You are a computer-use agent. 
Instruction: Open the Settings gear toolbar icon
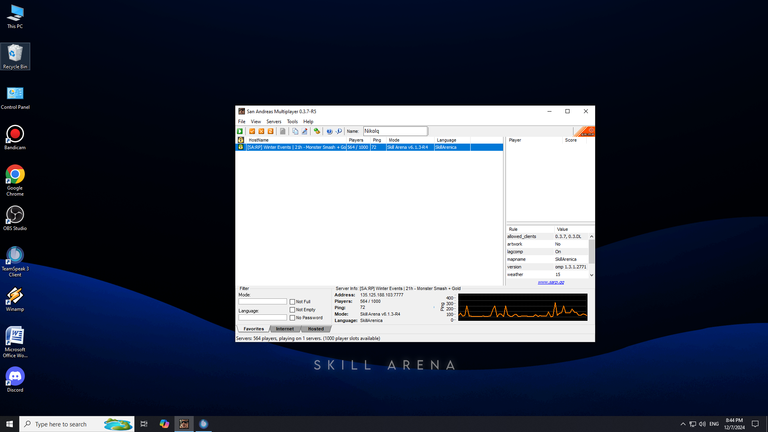point(317,131)
